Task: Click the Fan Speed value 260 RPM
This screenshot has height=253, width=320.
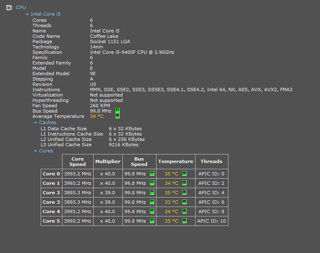Action: [x=100, y=106]
